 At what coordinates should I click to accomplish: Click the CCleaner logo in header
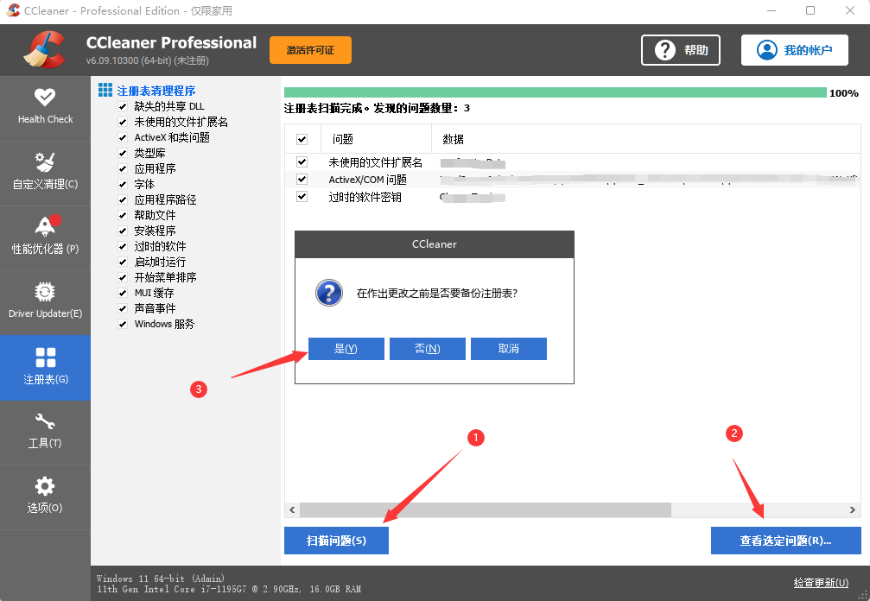[x=44, y=50]
